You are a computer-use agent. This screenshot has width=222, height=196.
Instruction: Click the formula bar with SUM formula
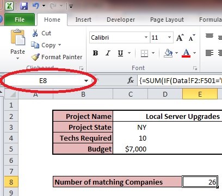pos(180,80)
